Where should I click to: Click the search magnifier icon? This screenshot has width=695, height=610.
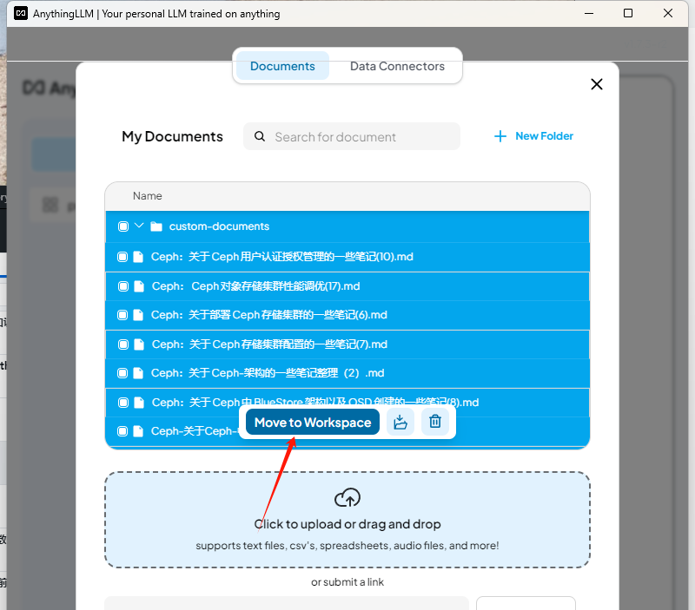[260, 136]
